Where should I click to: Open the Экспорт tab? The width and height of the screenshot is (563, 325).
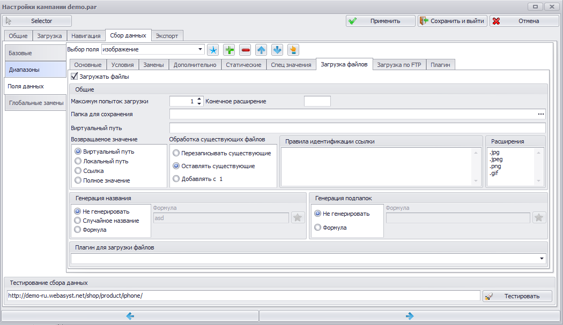(167, 36)
